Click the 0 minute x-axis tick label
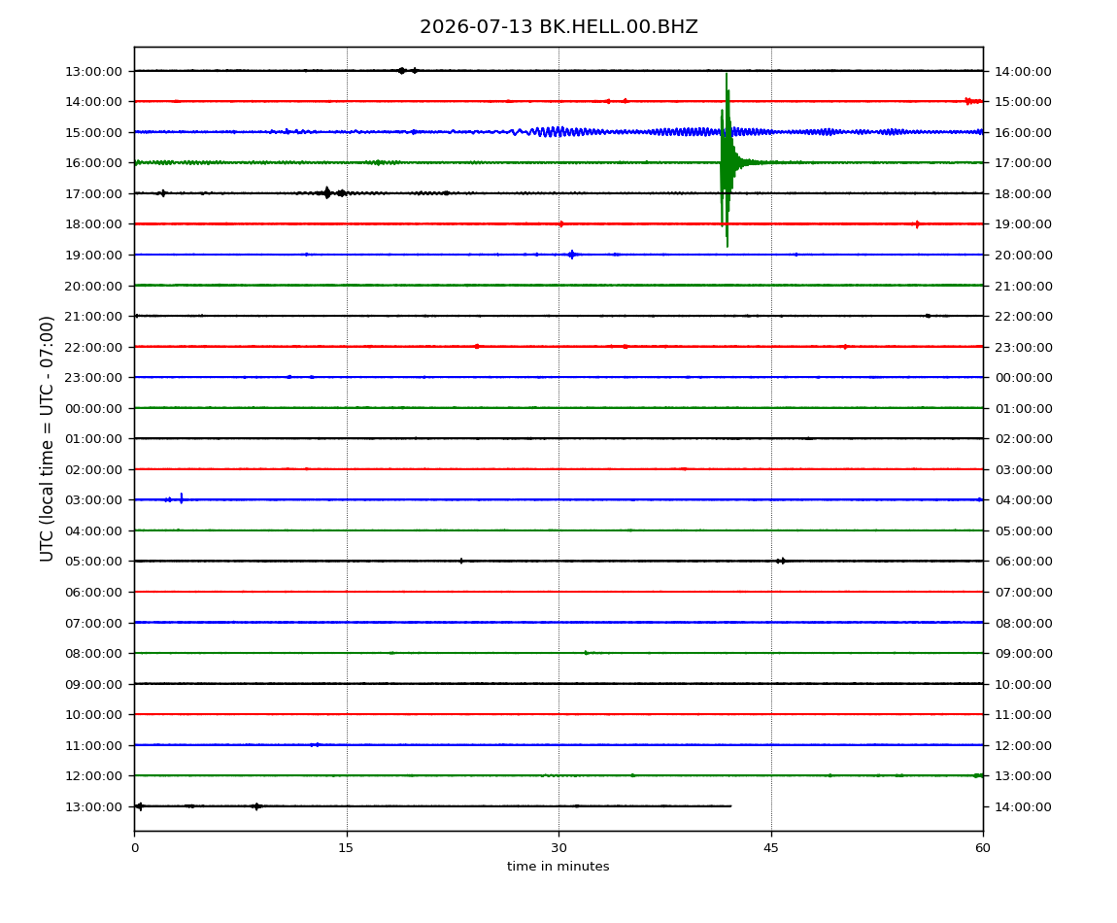This screenshot has height=923, width=1117. coord(135,847)
